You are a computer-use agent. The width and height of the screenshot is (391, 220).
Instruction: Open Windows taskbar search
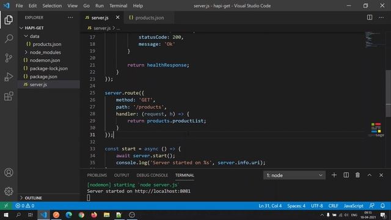(18, 215)
